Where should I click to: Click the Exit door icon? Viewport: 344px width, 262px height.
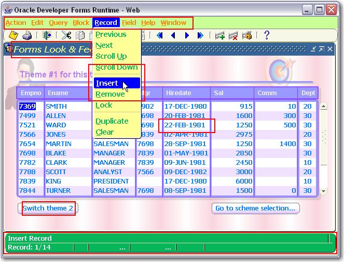[x=47, y=35]
